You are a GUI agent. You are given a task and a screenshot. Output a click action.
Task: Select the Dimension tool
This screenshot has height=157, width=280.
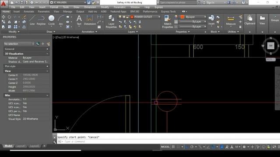click(x=90, y=20)
